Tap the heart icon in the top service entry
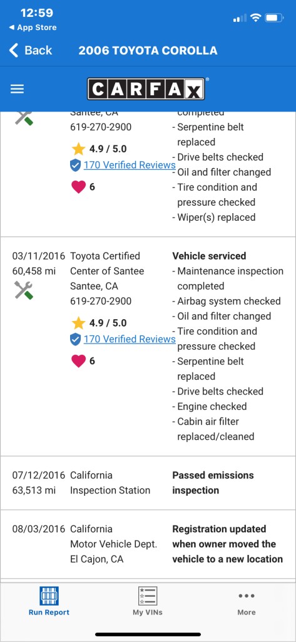This screenshot has height=642, width=296. click(78, 187)
